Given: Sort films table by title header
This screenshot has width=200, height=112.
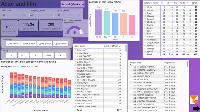Looking at the screenshot, I should pos(139,63).
